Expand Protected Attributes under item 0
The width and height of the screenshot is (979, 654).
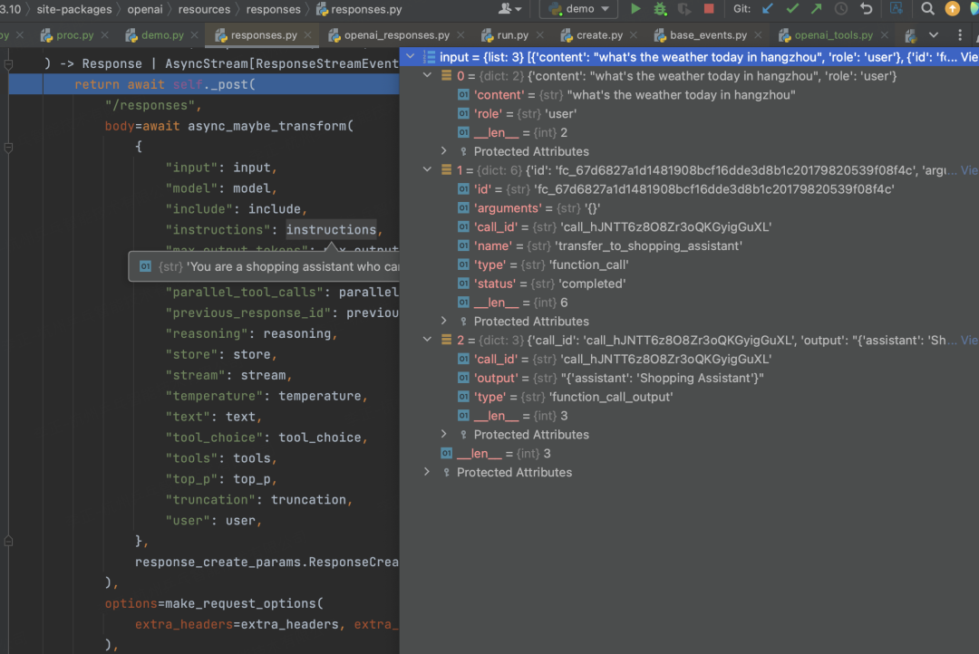pyautogui.click(x=444, y=151)
